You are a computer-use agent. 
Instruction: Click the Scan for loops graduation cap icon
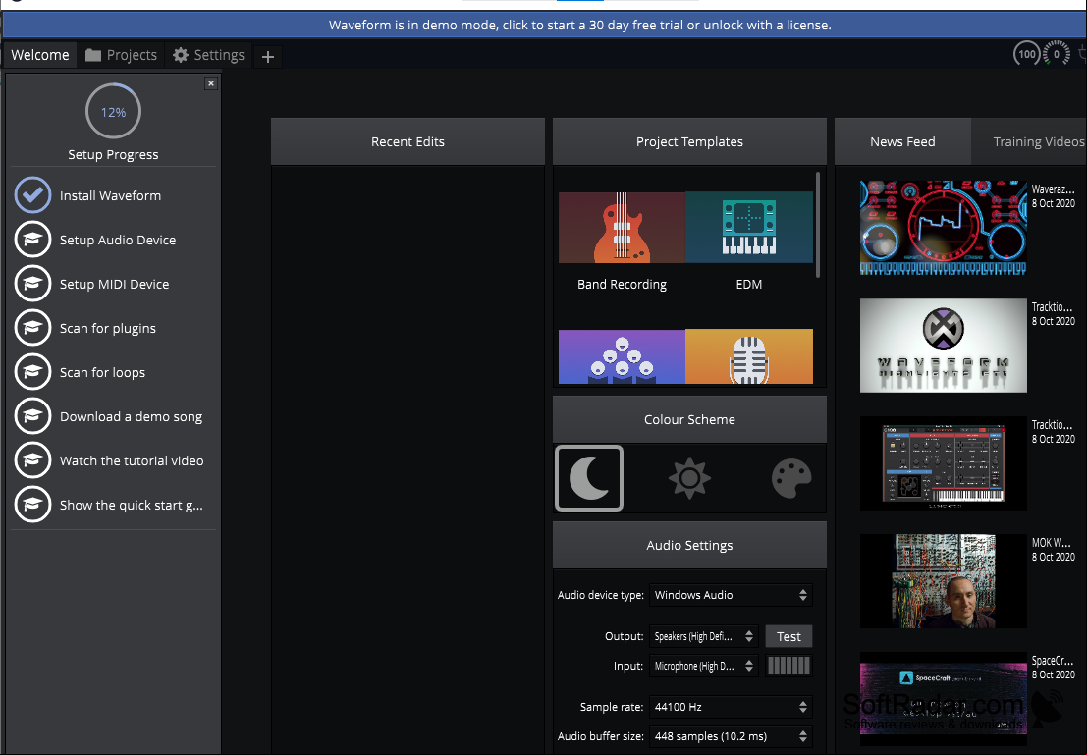point(32,371)
